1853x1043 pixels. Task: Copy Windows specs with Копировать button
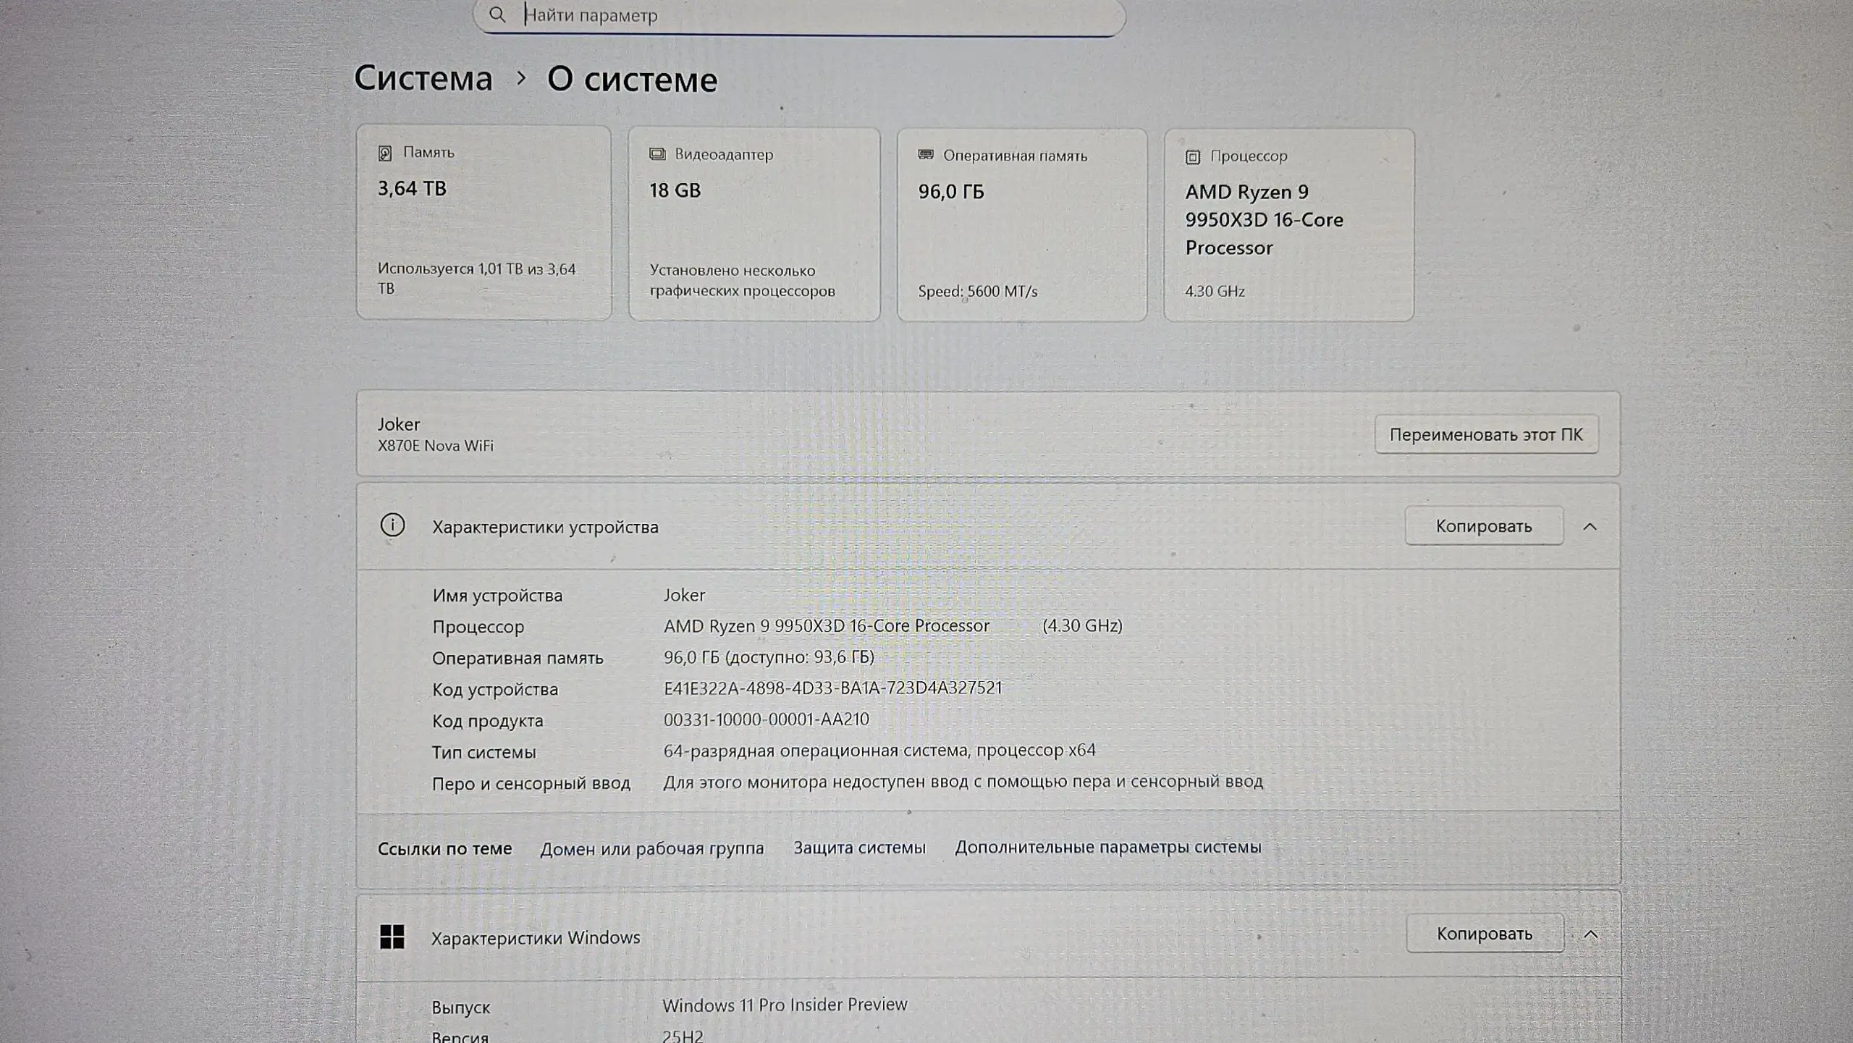pos(1485,934)
